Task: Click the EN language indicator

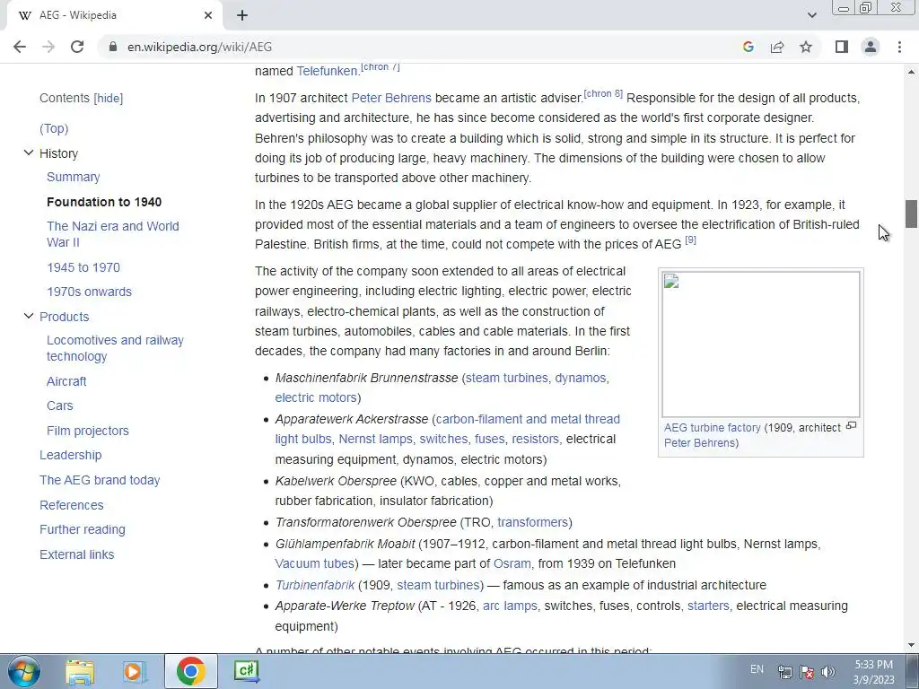Action: tap(757, 669)
